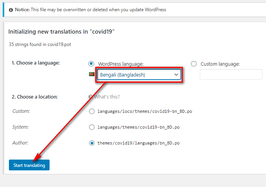Viewport: 266px width, 187px height.
Task: Click the Custom language label text
Action: click(x=220, y=64)
